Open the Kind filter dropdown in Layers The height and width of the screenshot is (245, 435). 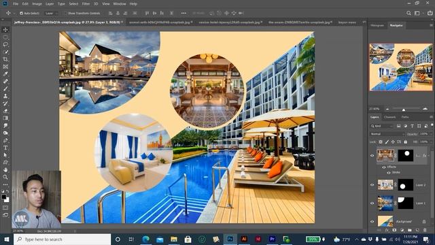382,126
